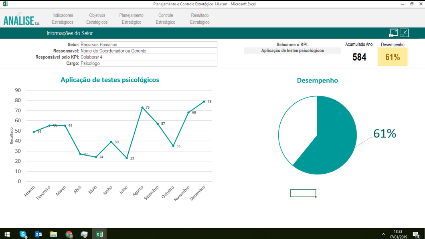The width and height of the screenshot is (425, 239).
Task: Open Objetivos Estratégicos menu
Action: (x=97, y=19)
